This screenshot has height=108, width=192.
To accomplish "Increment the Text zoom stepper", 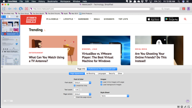I will coord(81,89).
